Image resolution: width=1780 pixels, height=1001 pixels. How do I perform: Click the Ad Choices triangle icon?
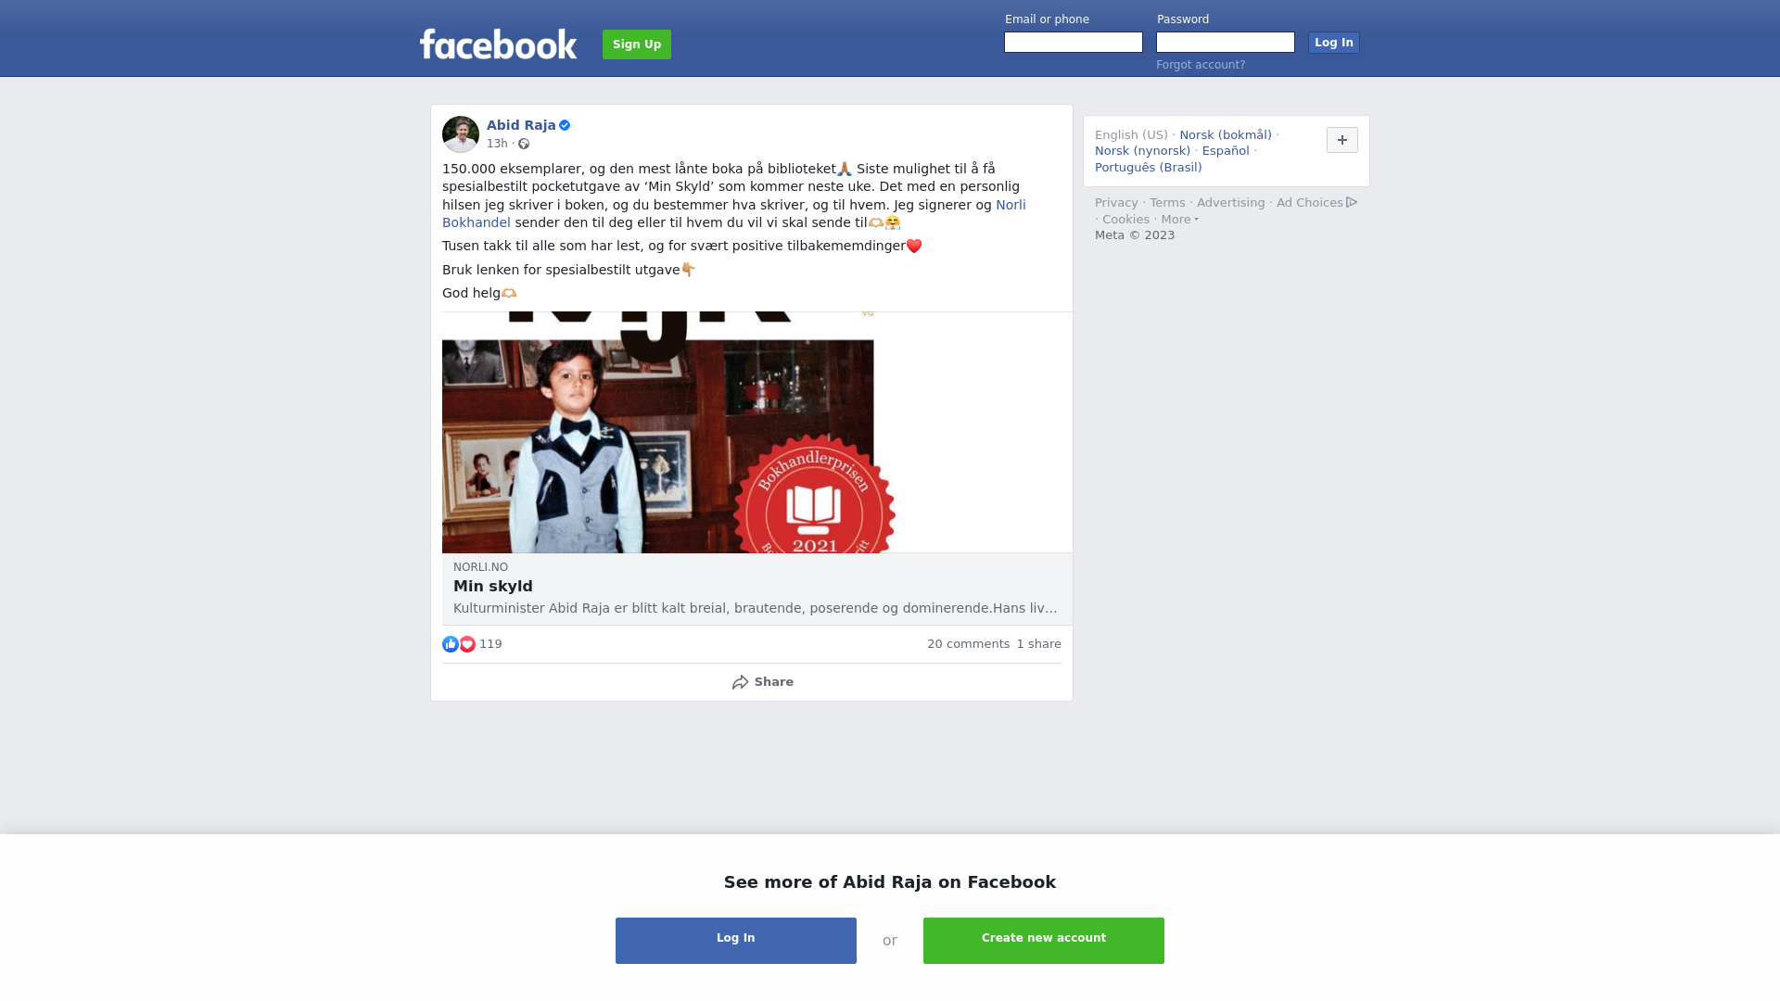[1352, 202]
